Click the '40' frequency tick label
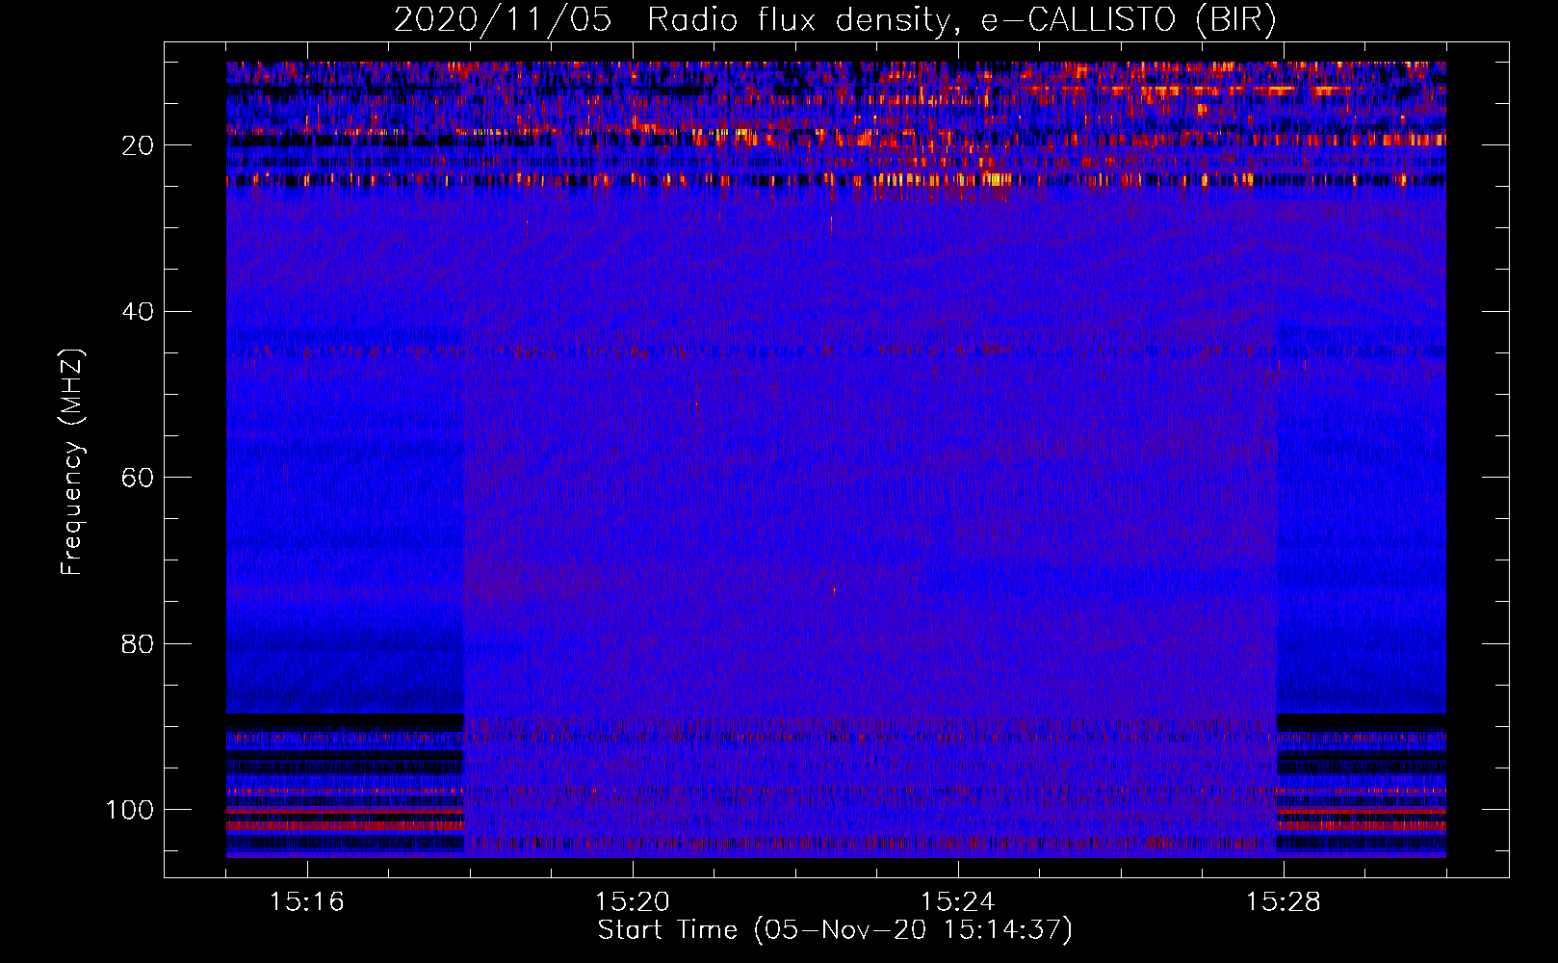Image resolution: width=1558 pixels, height=963 pixels. (x=138, y=312)
